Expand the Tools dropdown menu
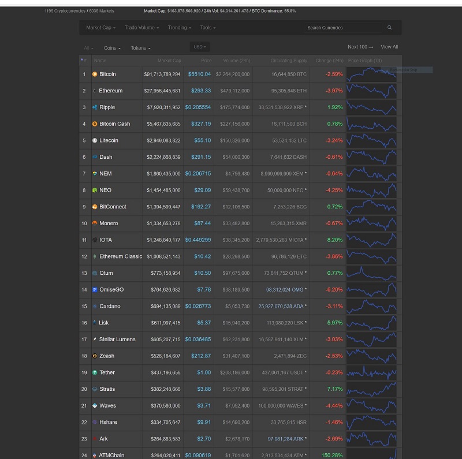Image resolution: width=462 pixels, height=459 pixels. click(x=208, y=27)
